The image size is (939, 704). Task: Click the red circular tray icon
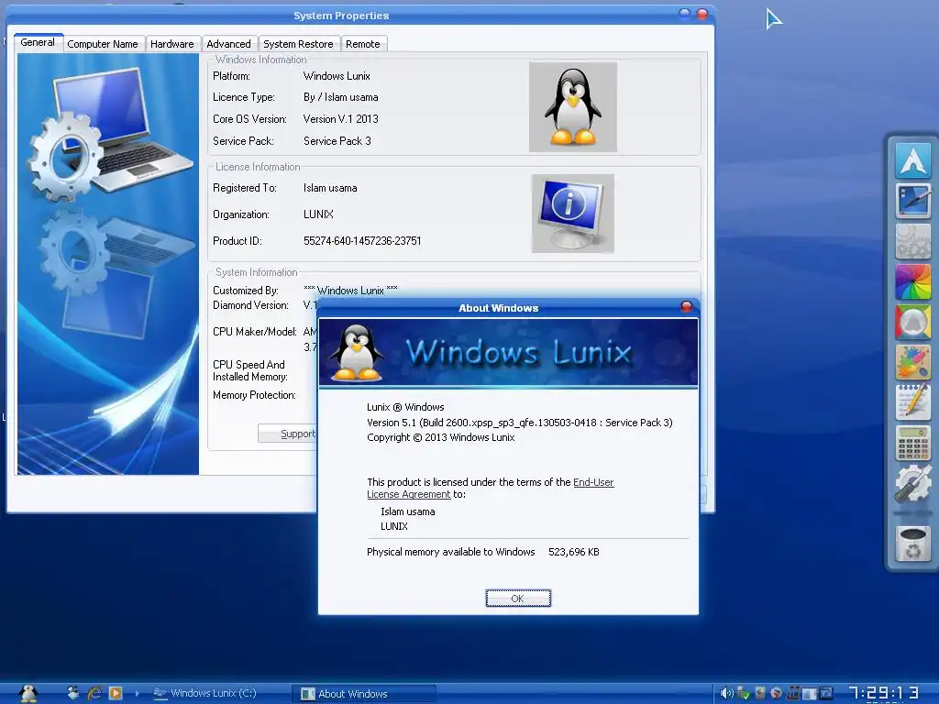[x=776, y=693]
